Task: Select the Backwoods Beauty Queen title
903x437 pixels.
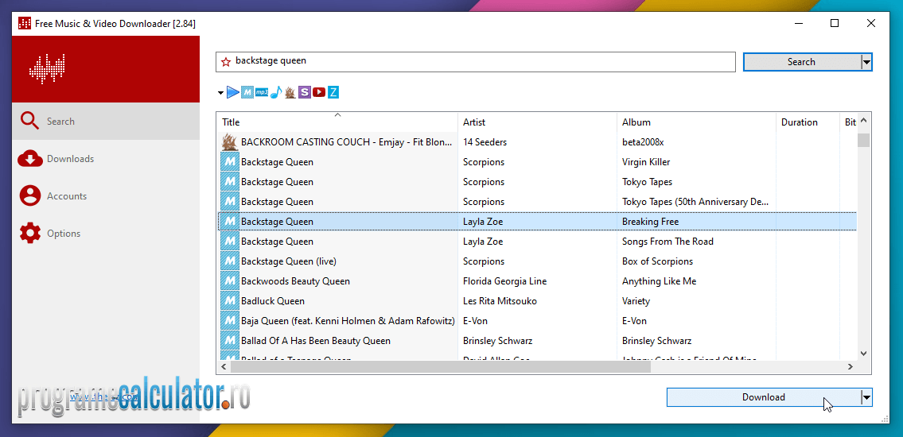Action: tap(295, 281)
